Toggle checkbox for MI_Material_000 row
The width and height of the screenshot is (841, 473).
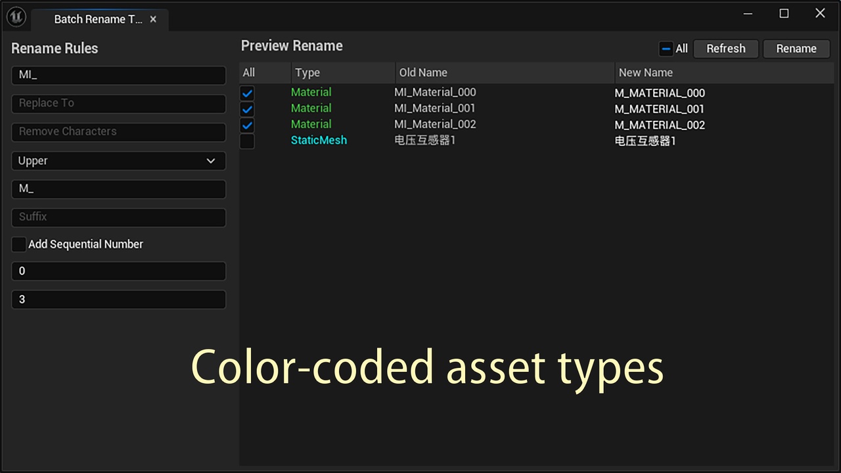point(247,93)
